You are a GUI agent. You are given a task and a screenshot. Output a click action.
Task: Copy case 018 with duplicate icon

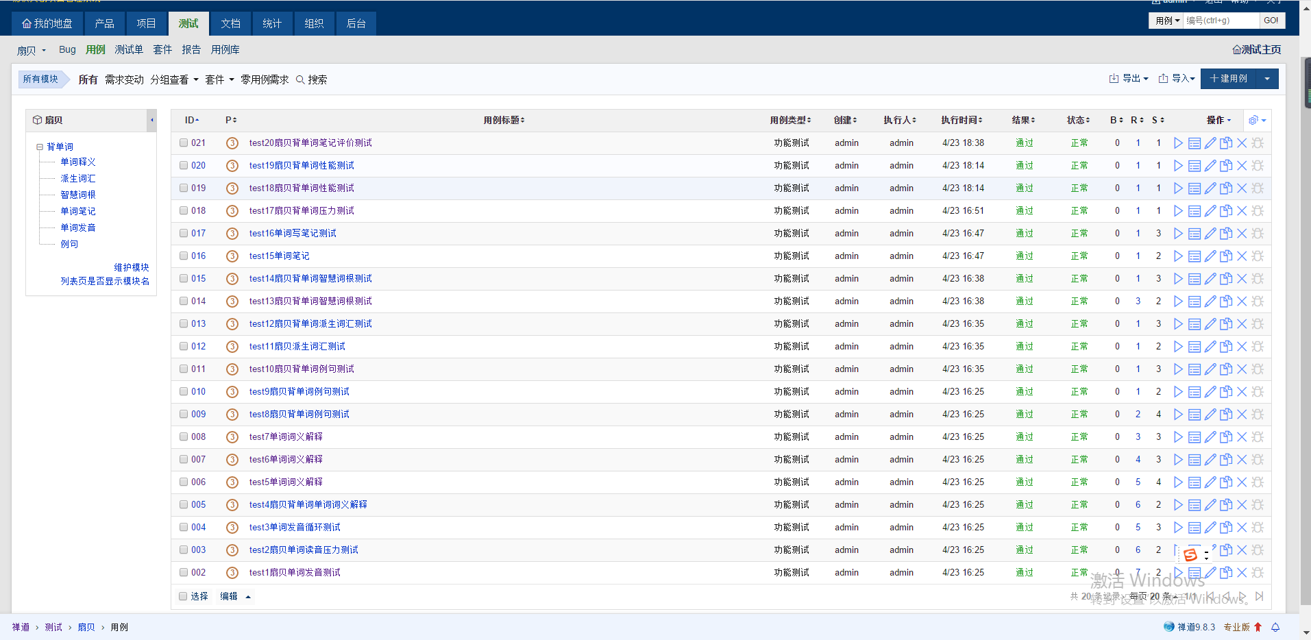point(1226,211)
